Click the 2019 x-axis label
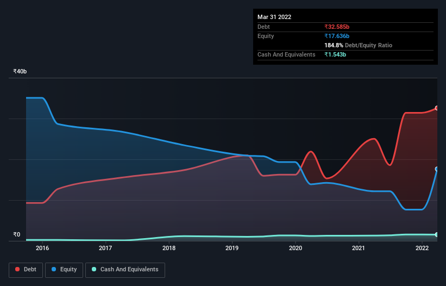Screen dimensions: 446x286 pyautogui.click(x=232, y=248)
